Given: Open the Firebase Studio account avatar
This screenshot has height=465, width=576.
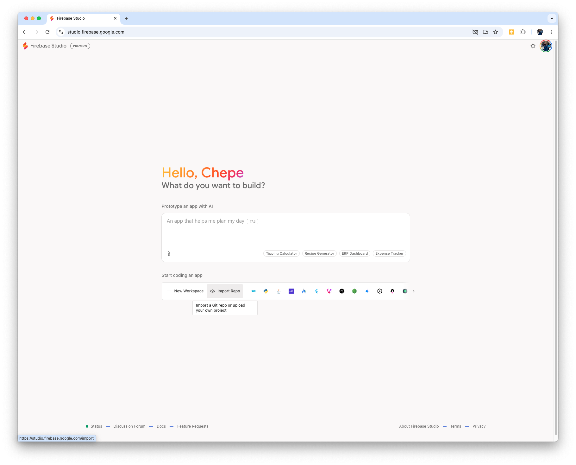Looking at the screenshot, I should click(546, 46).
